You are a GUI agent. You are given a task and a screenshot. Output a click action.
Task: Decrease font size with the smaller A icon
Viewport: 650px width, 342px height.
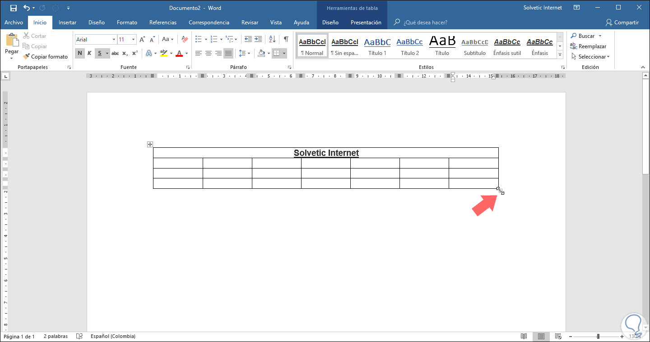(153, 40)
